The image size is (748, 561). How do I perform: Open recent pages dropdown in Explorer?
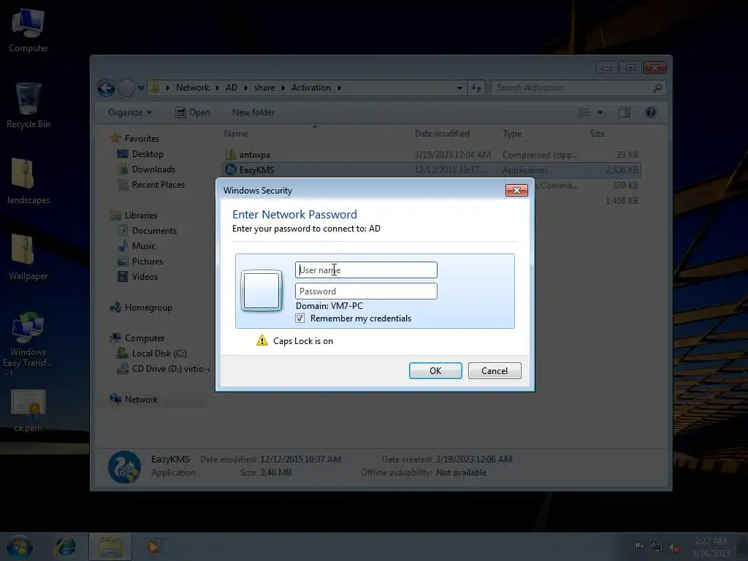tap(141, 88)
